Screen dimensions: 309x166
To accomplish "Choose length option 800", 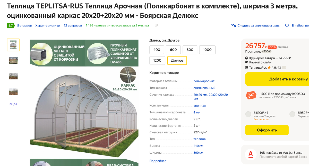I will point(190,50).
